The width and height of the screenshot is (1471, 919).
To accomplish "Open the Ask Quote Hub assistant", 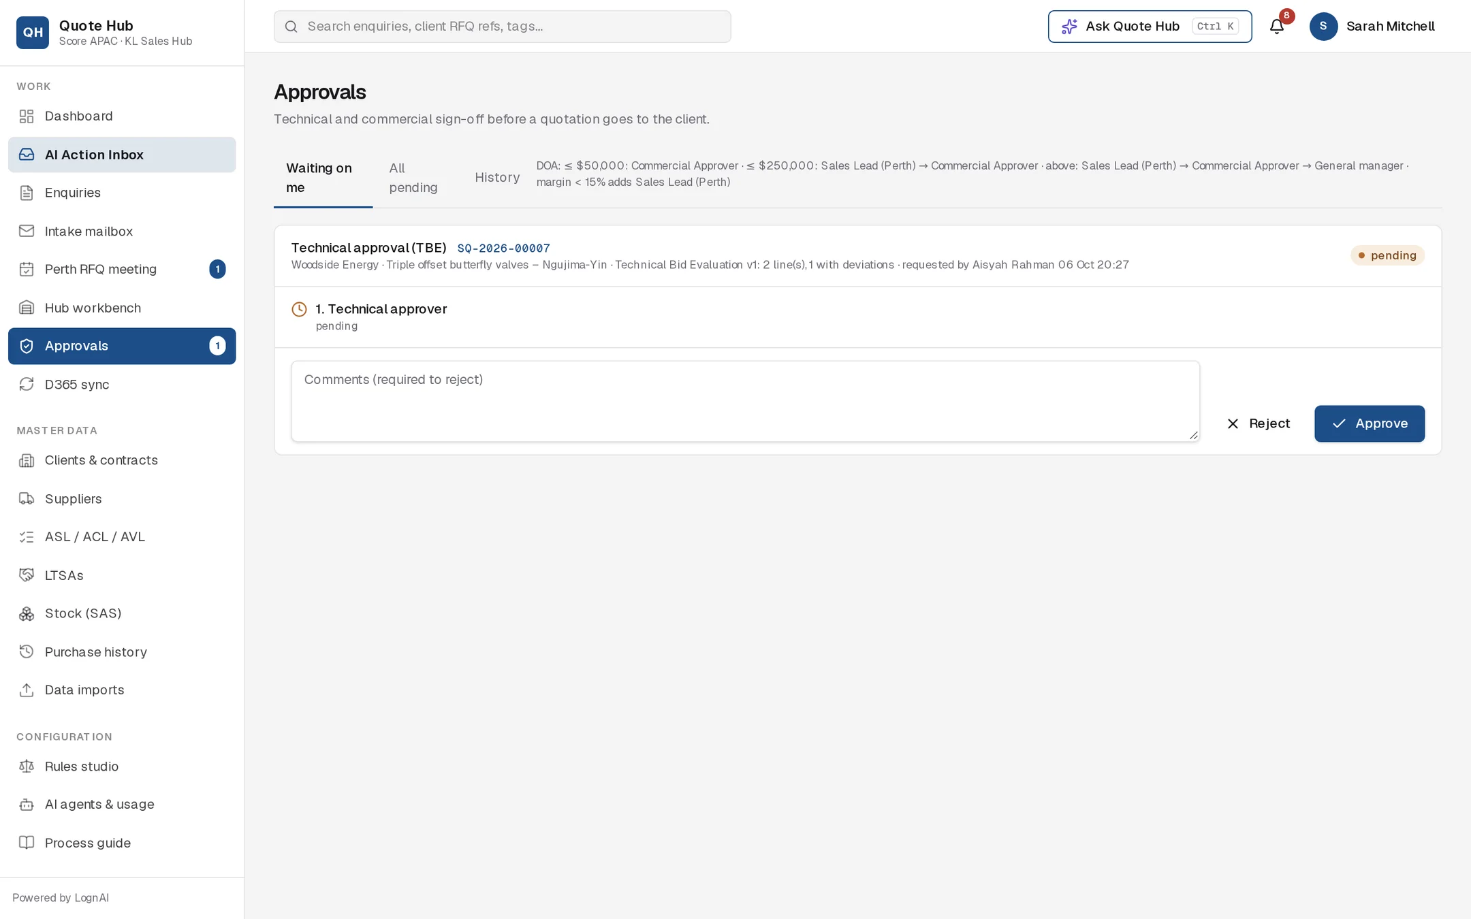I will pos(1150,27).
